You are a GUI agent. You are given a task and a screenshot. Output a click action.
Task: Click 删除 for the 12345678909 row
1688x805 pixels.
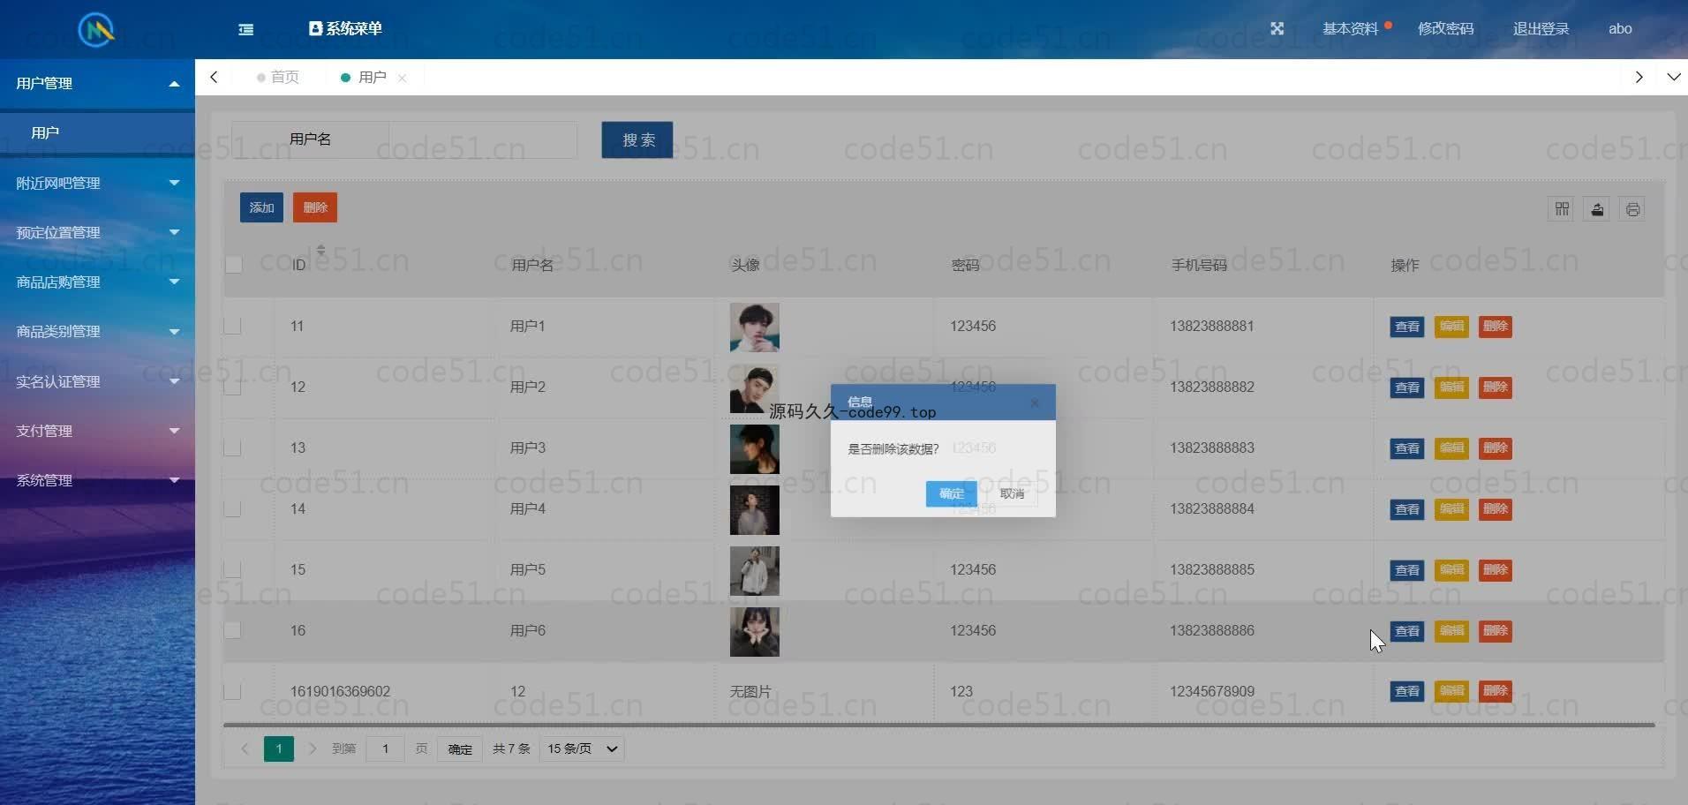coord(1496,691)
